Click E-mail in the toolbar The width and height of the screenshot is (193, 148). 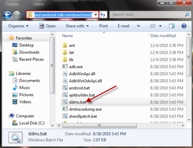coord(124,26)
